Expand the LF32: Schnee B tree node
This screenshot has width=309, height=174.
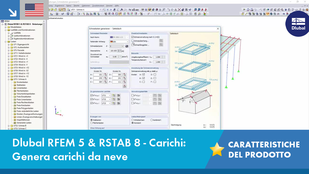9,126
